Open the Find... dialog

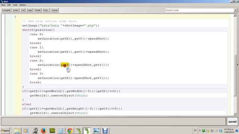coord(46,10)
